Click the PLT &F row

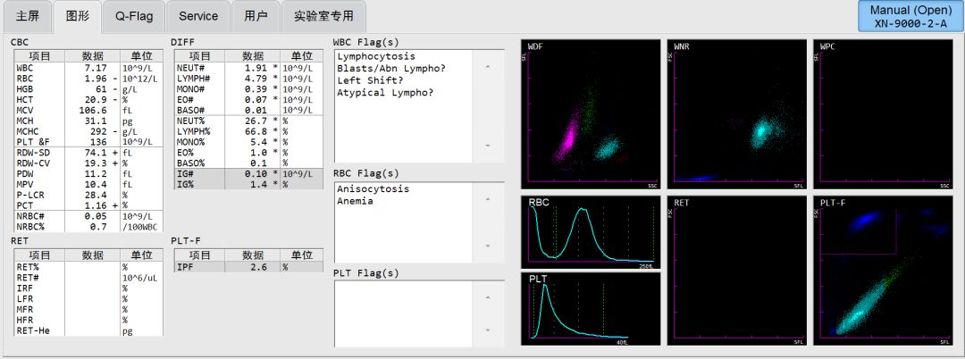click(x=89, y=142)
